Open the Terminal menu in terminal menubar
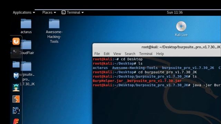221x124 pixels. pyautogui.click(x=146, y=54)
